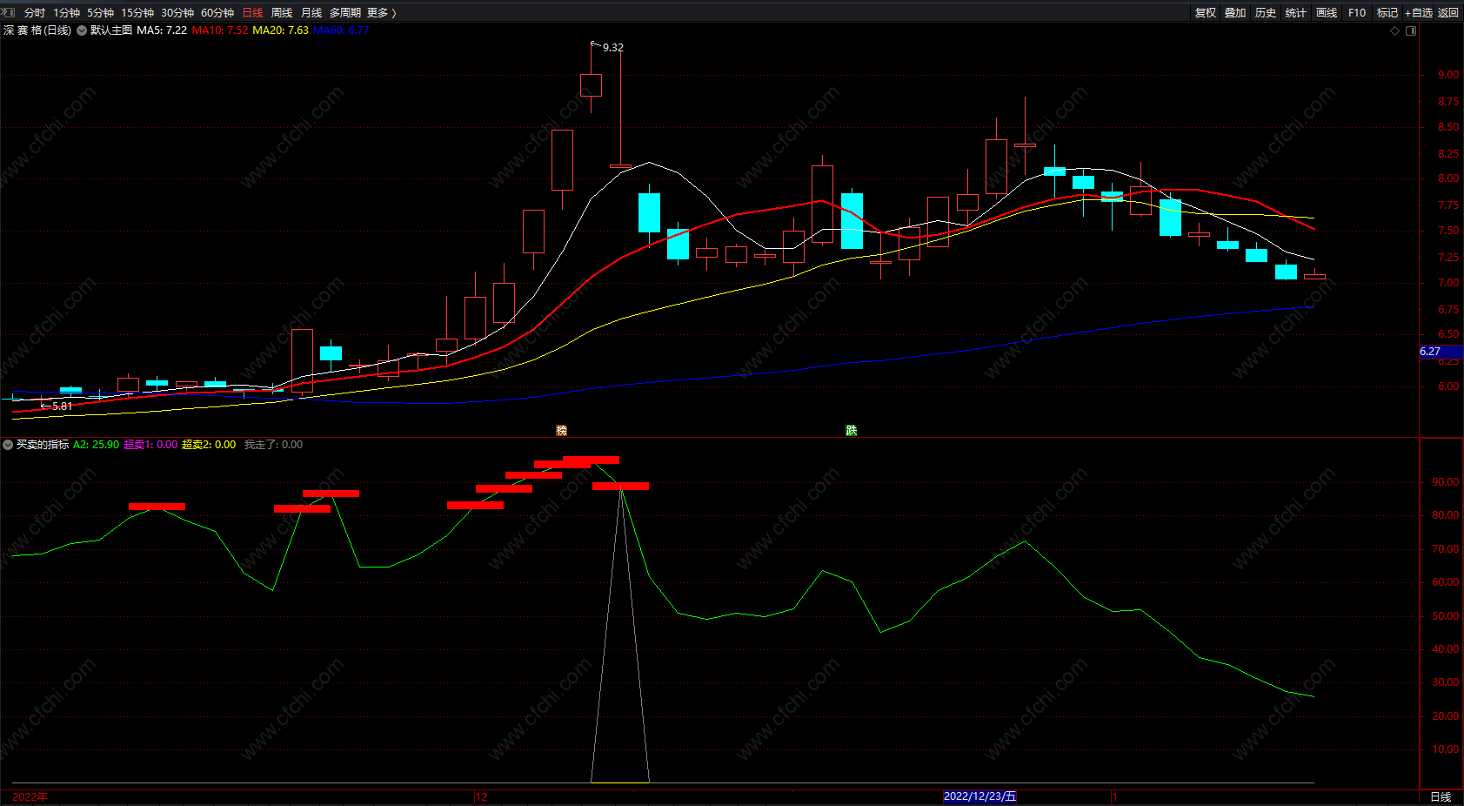Click the 叠加 overlay button
The image size is (1464, 806).
1235,13
